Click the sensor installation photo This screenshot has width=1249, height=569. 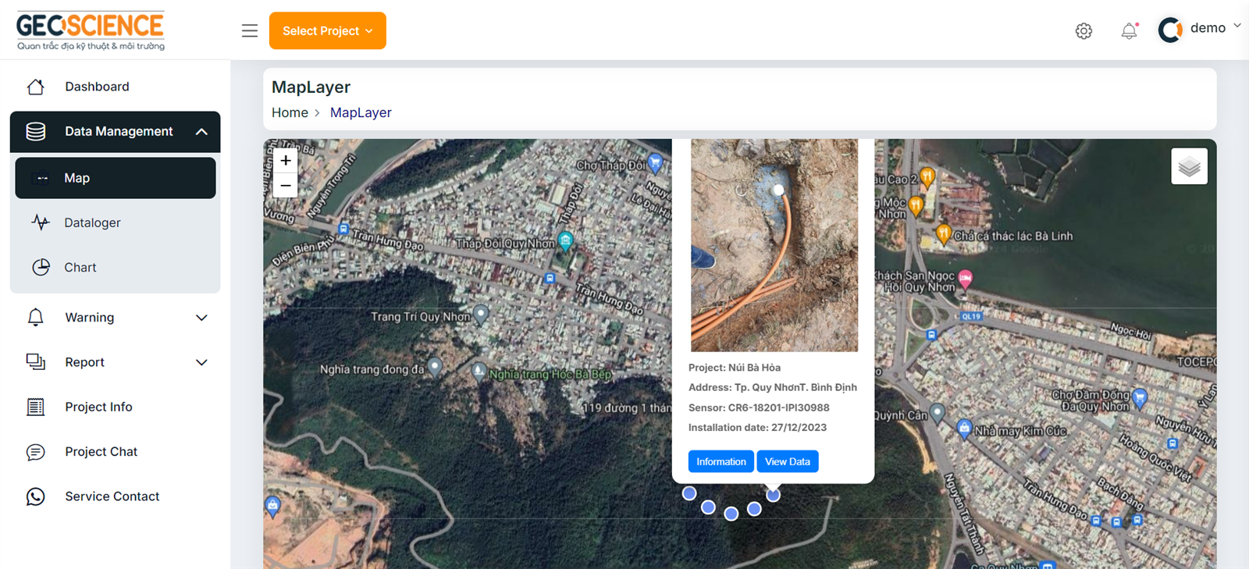tap(774, 245)
